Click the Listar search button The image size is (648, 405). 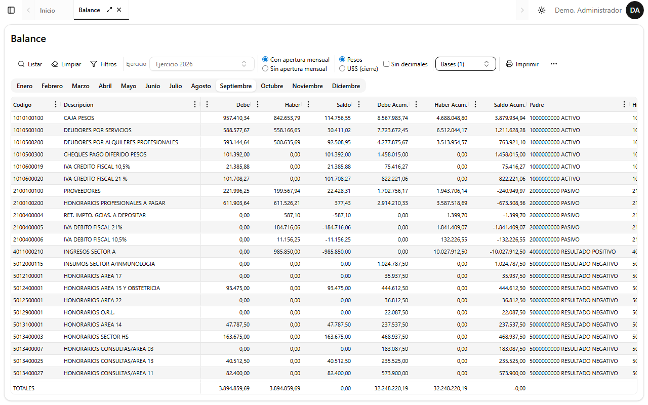pyautogui.click(x=30, y=64)
